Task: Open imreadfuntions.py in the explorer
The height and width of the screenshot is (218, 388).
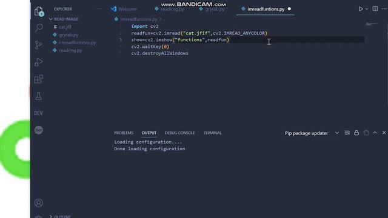Action: (x=77, y=42)
